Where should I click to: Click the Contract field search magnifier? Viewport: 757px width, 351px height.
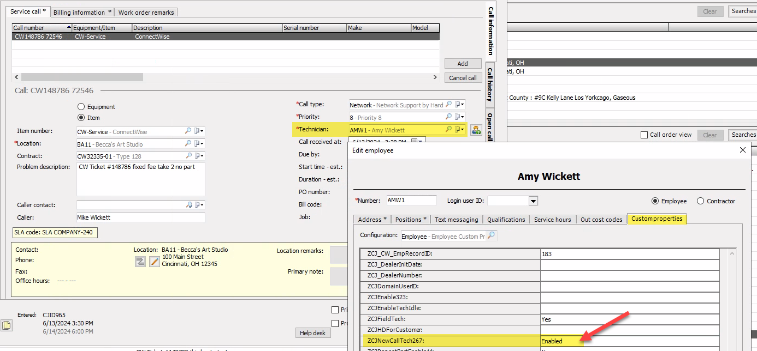[188, 156]
